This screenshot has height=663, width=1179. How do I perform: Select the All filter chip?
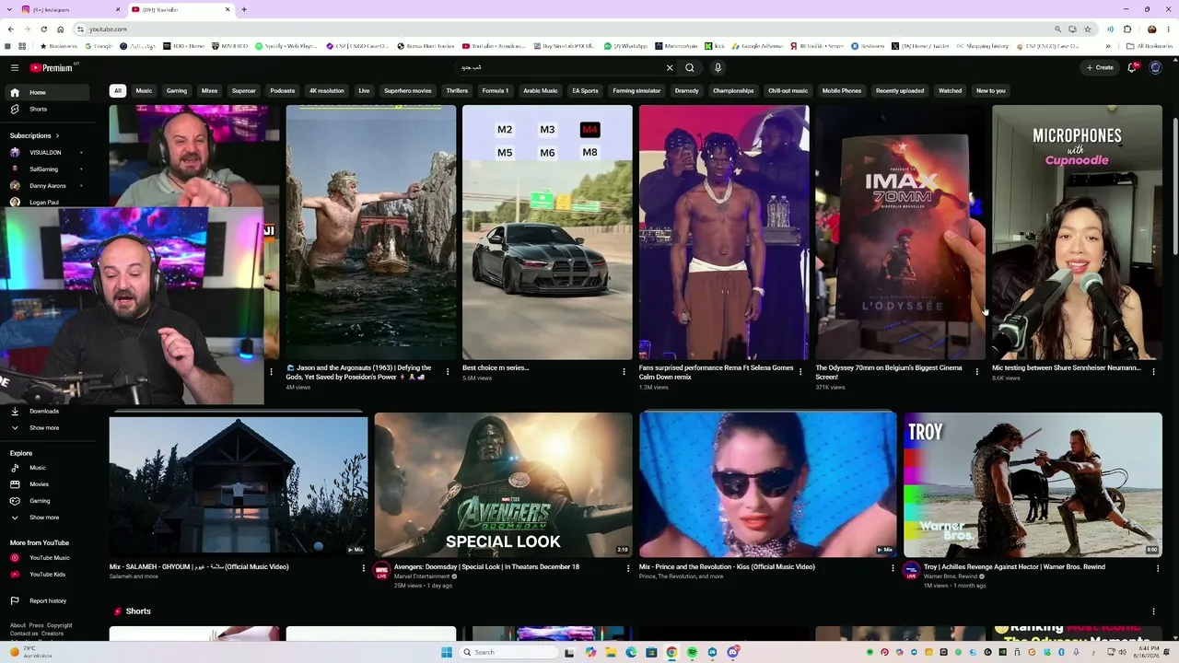point(117,90)
